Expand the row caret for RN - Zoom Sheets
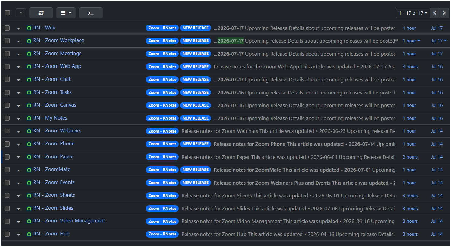Viewport: 451px width, 247px height. pos(18,196)
